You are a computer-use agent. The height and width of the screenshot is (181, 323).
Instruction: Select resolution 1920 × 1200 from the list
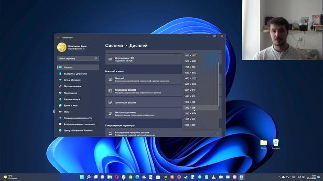200,56
